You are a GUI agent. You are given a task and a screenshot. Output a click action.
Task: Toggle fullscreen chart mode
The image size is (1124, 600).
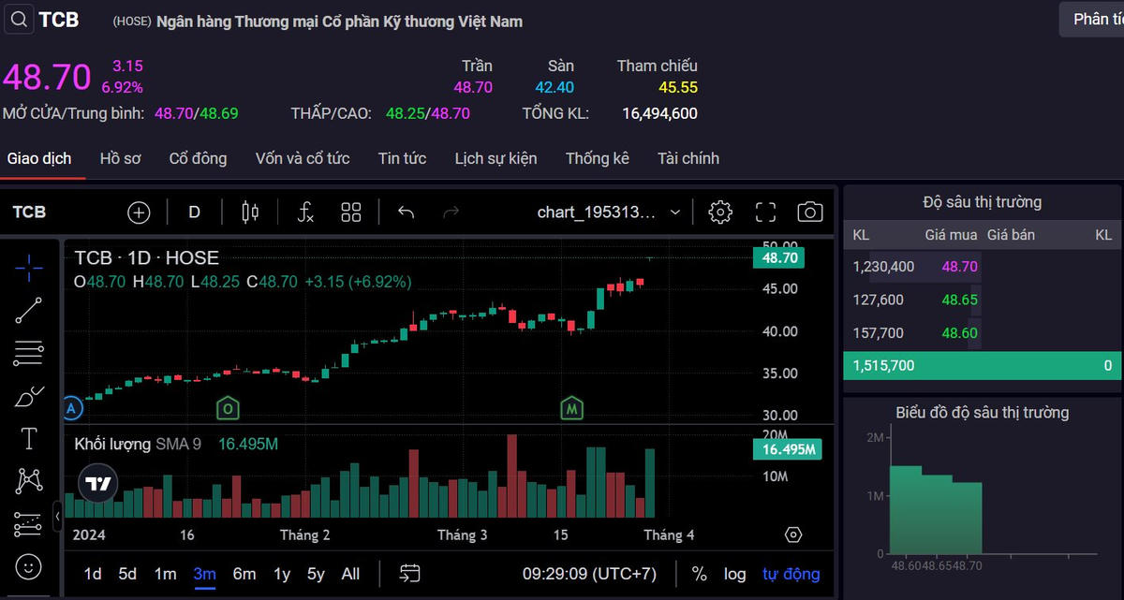765,212
